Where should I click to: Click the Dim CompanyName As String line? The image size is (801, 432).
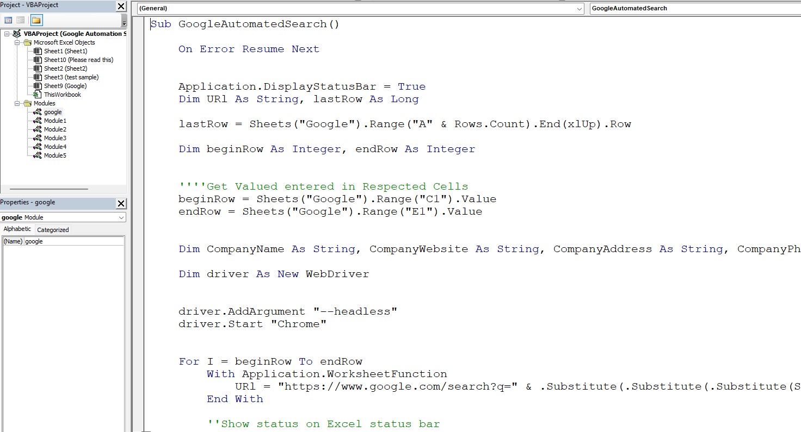(490, 249)
